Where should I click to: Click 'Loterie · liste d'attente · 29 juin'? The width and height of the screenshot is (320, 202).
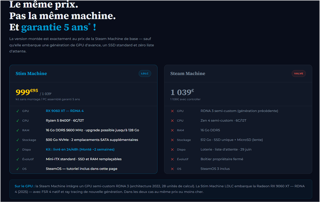226,149
